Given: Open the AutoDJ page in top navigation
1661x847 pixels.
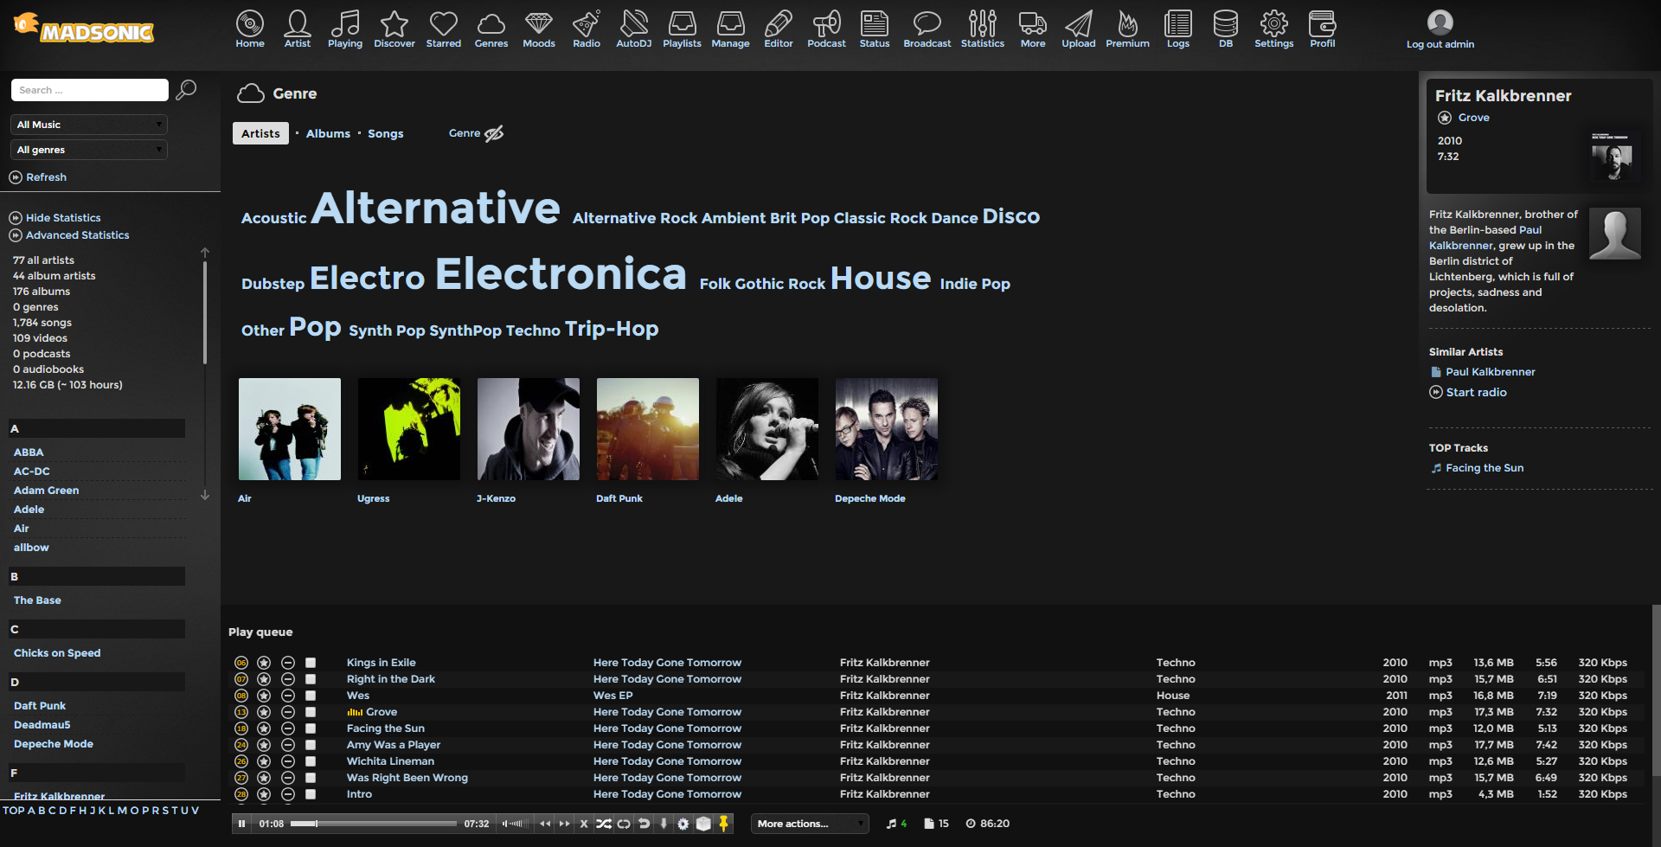Looking at the screenshot, I should tap(633, 29).
